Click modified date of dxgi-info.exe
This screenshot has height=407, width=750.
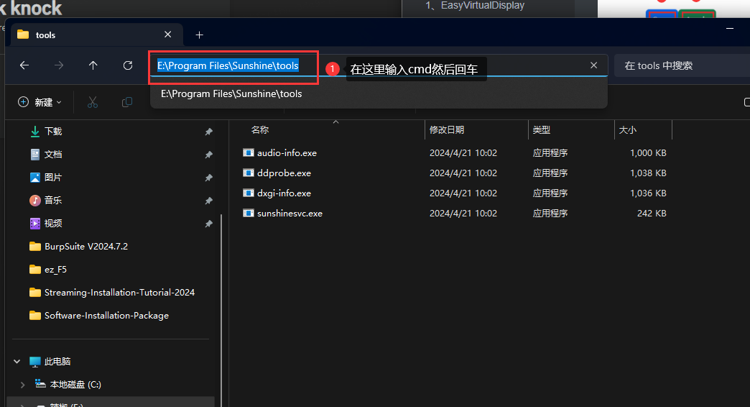click(463, 193)
